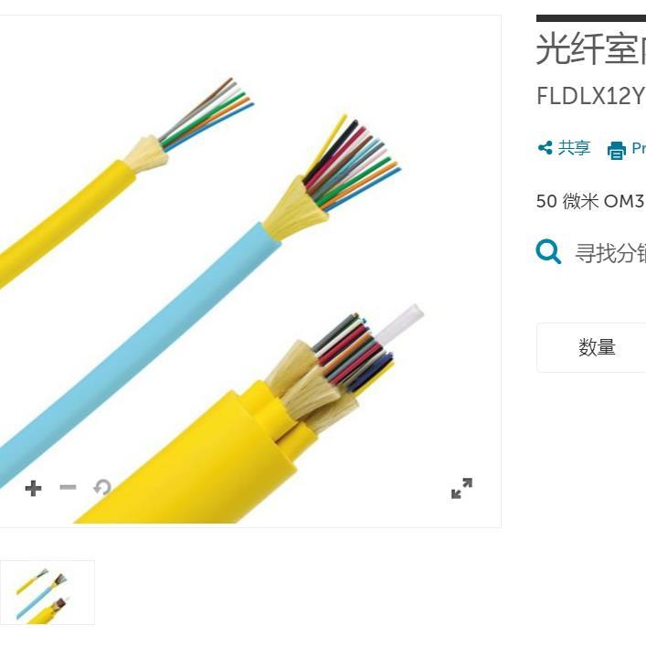Screen dimensions: 646x646
Task: Click the aqua blue cable in the main image
Action: [136, 350]
